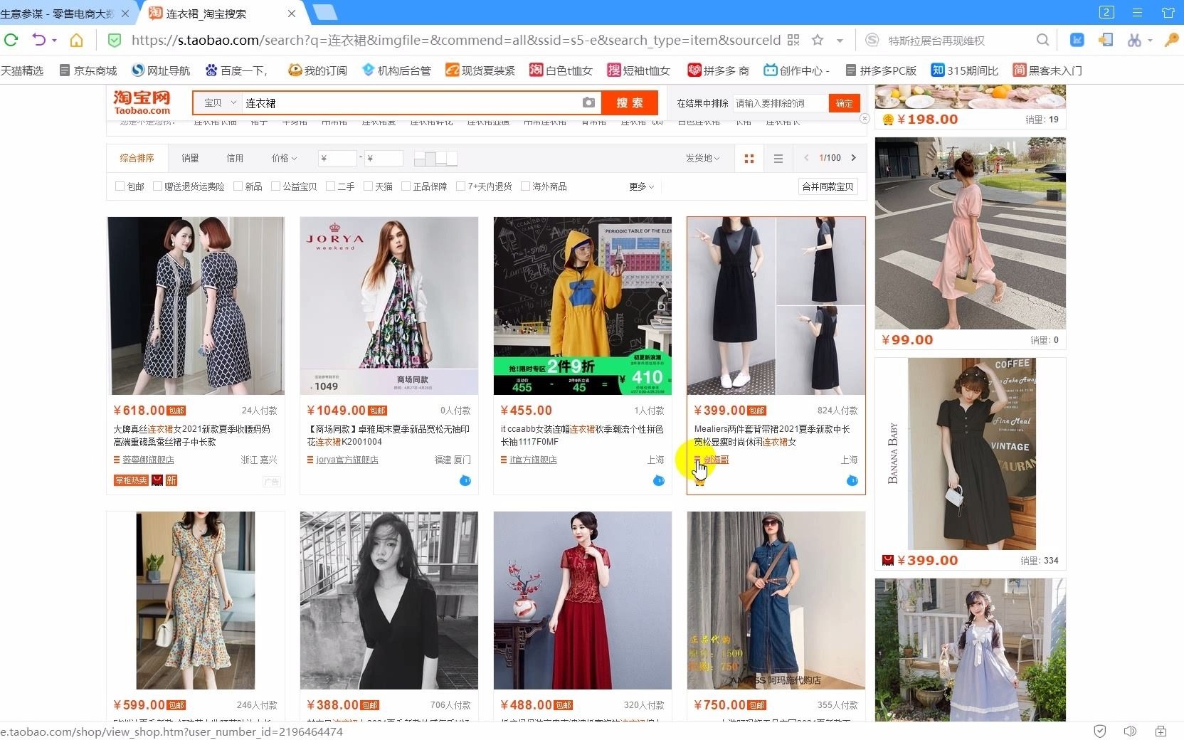
Task: Tick the 海外商品 checkbox
Action: click(525, 186)
